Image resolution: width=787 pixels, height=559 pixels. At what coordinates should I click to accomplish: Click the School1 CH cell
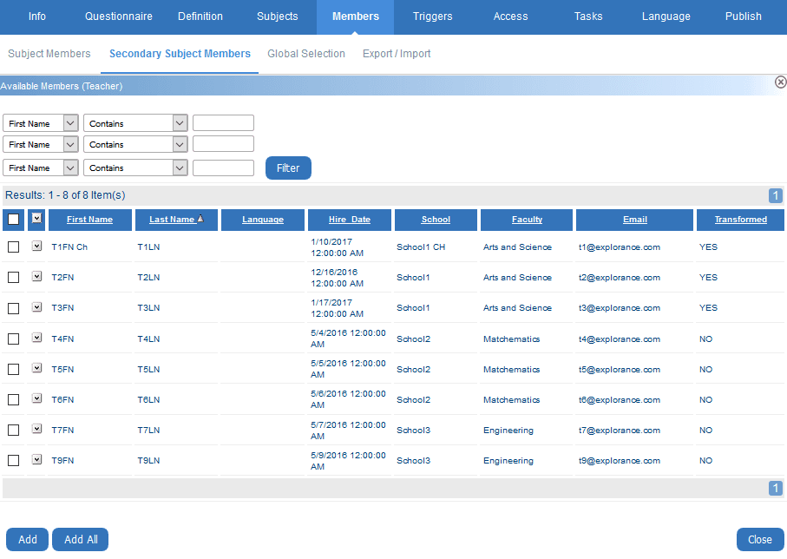[x=421, y=247]
